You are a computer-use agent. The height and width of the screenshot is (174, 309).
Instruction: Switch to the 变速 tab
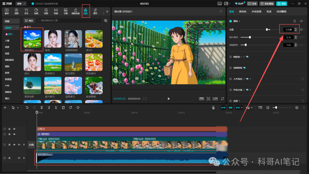pos(269,11)
